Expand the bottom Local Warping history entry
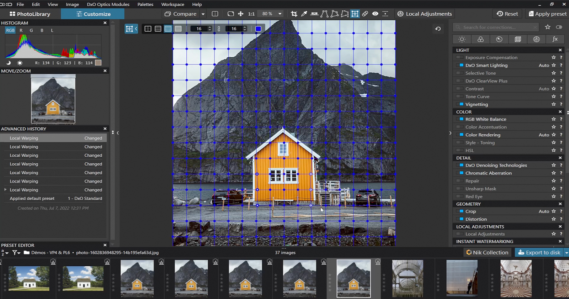The image size is (569, 299). pos(5,190)
